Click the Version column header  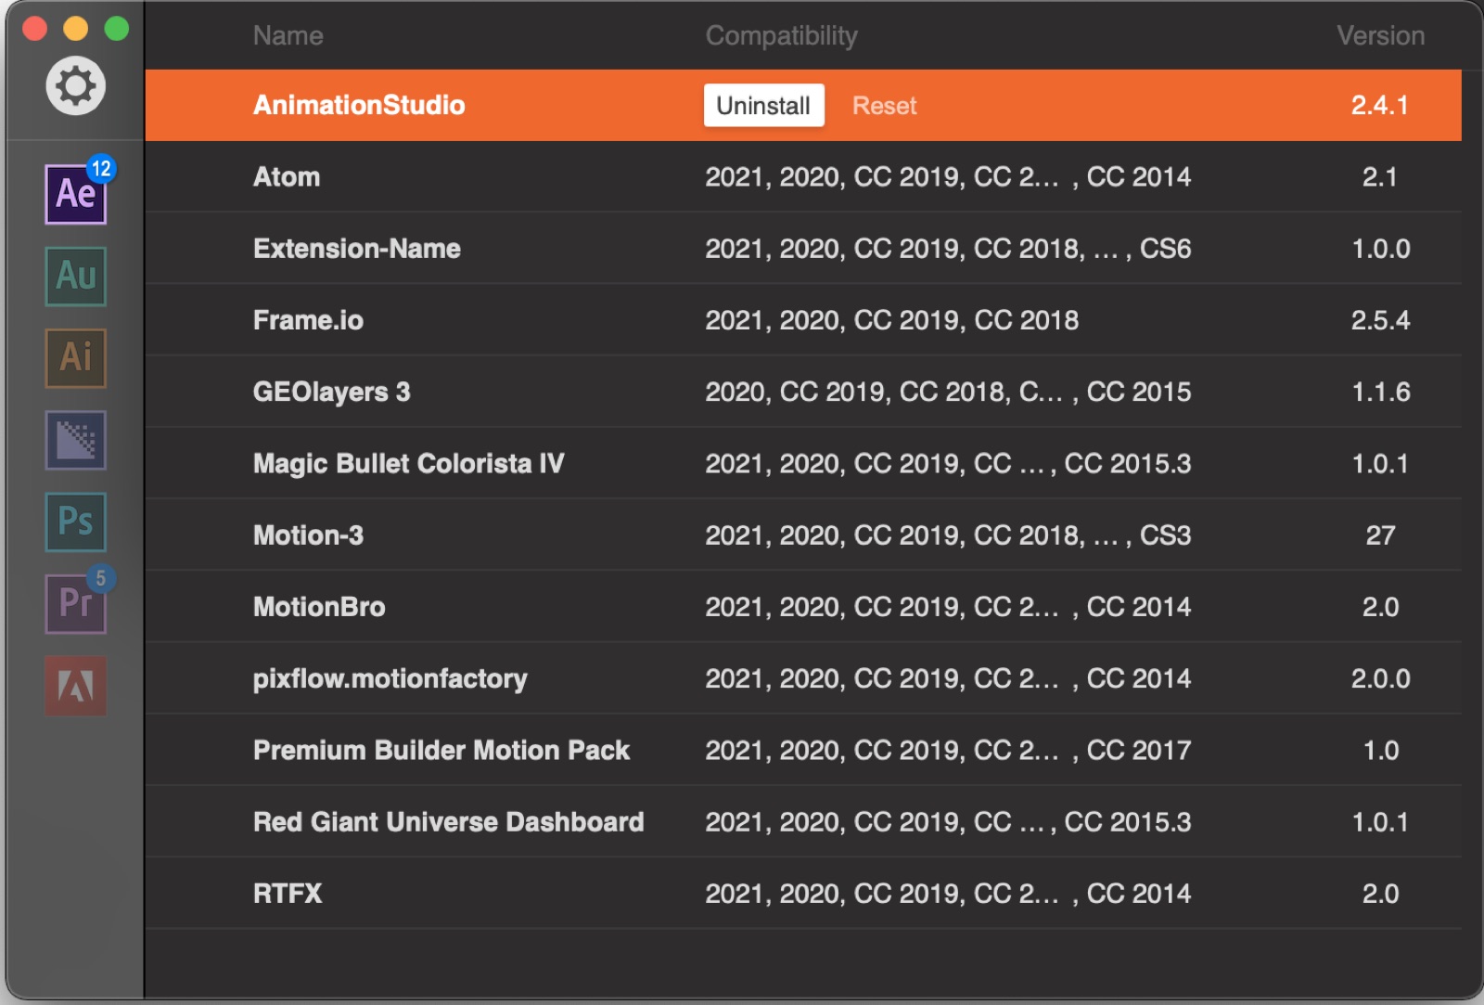[x=1380, y=35]
